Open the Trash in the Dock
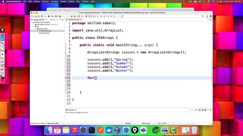The height and width of the screenshot is (136, 243). coord(194,130)
